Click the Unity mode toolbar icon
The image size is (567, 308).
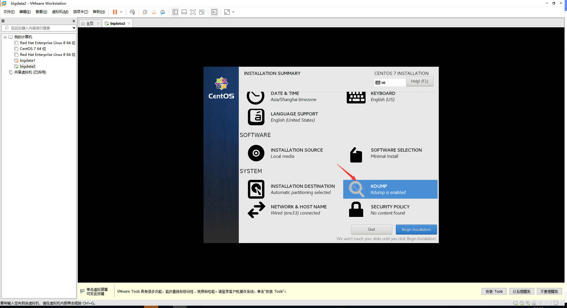[202, 12]
